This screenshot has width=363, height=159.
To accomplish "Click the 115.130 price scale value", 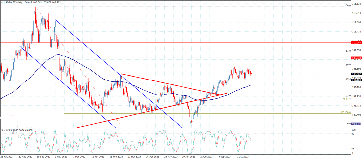I will point(357,3).
